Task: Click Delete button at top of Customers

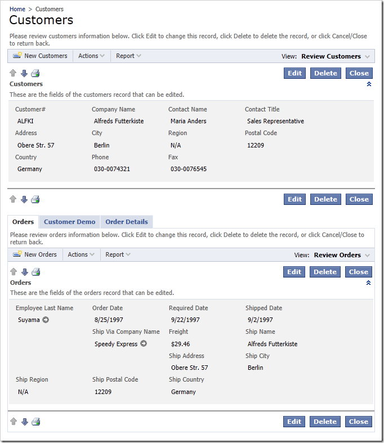Action: point(325,73)
